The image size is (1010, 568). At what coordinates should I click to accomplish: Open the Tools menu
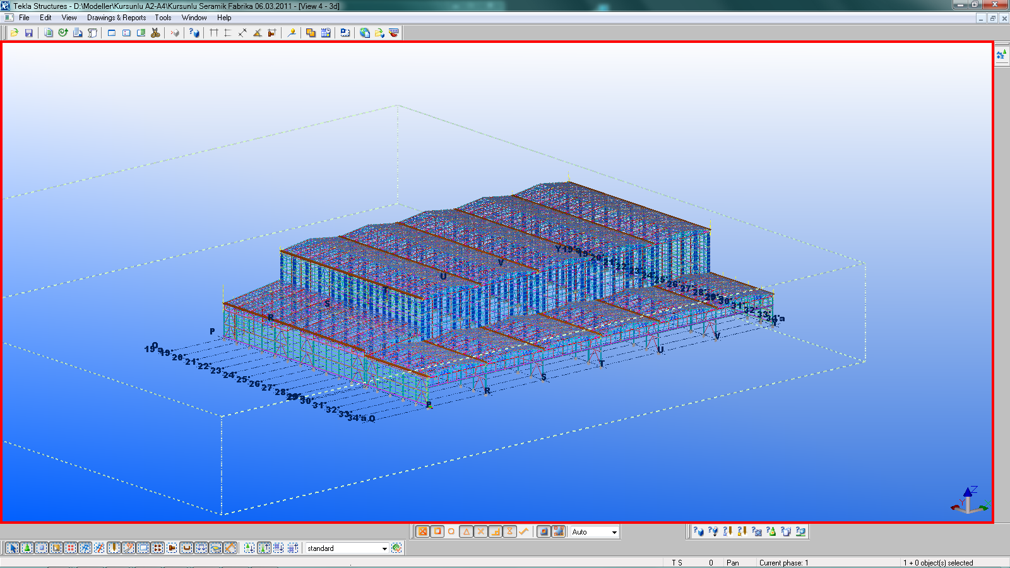(x=163, y=18)
